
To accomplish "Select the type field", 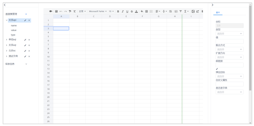I will pyautogui.click(x=13, y=35).
